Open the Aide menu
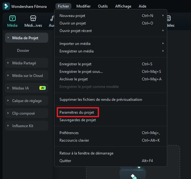Image resolution: width=191 pixels, height=179 pixels. pyautogui.click(x=142, y=6)
